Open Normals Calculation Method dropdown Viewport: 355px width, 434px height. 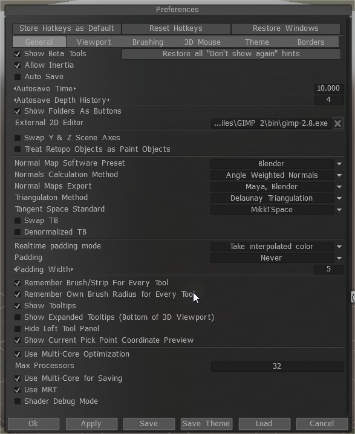pyautogui.click(x=272, y=175)
